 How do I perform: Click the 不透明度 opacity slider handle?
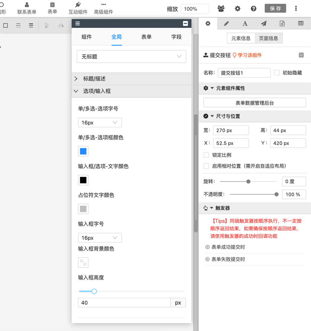point(277,194)
